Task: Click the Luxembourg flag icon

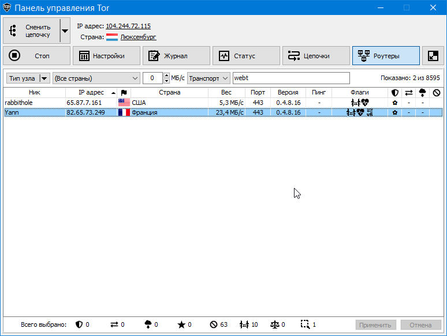Action: 112,37
